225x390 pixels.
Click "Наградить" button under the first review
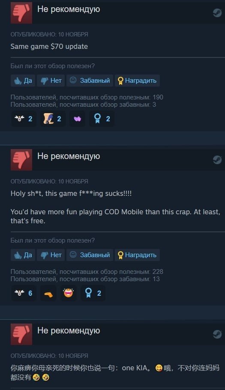point(137,81)
